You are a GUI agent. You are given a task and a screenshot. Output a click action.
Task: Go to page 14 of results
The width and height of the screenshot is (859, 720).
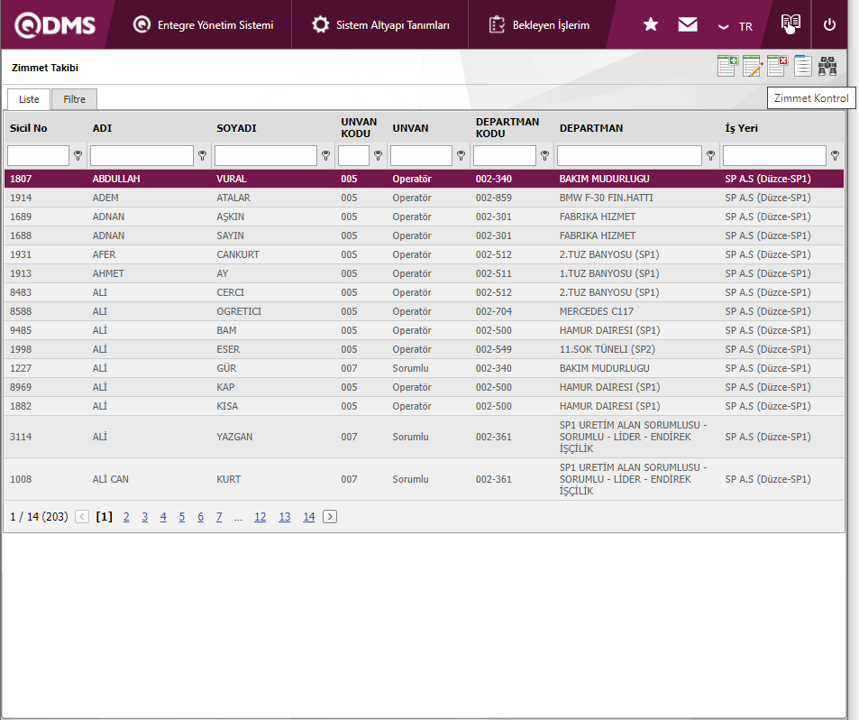[x=308, y=517]
